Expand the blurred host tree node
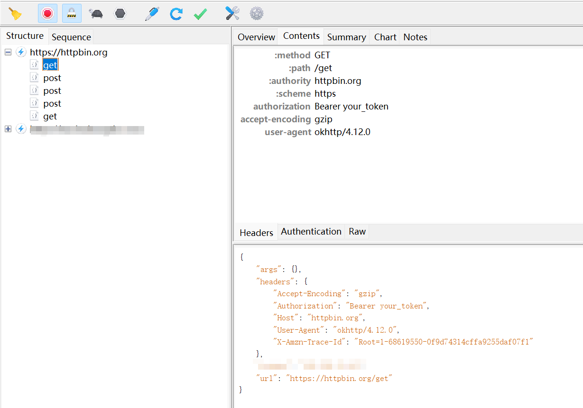583x408 pixels. coord(8,129)
